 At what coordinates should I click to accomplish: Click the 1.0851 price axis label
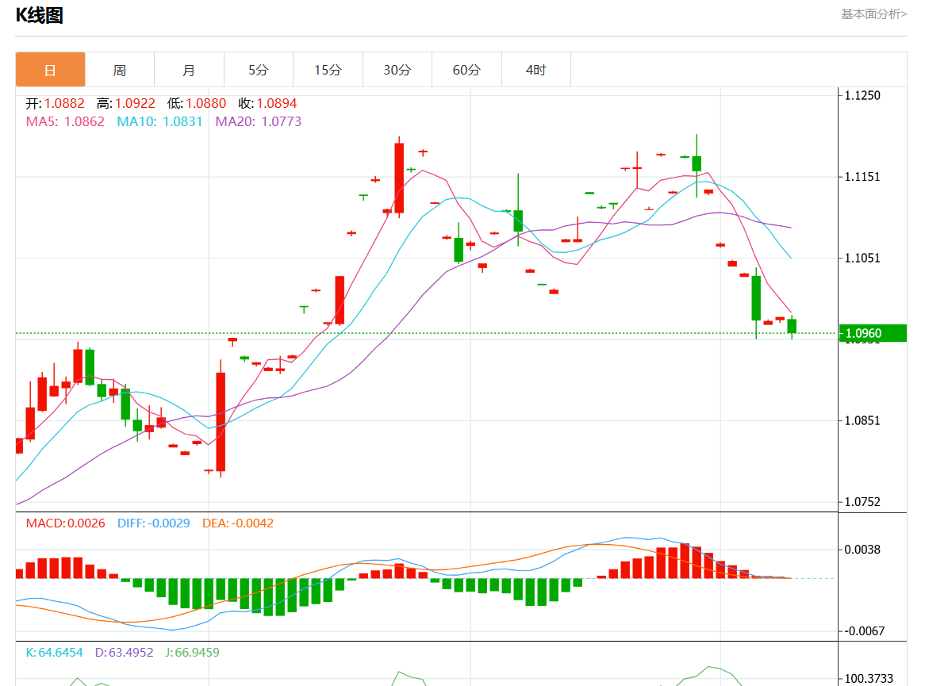pos(862,421)
